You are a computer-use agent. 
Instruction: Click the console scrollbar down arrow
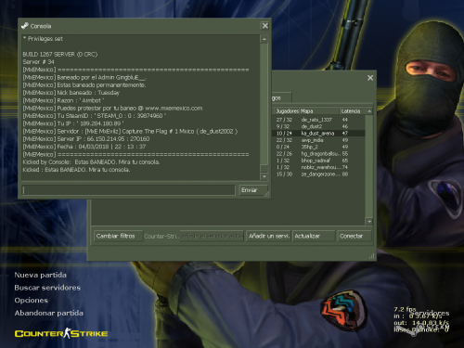tap(264, 176)
